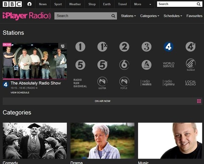204x164 pixels.
Task: Open the BBC Radio 1 station
Action: [80, 47]
